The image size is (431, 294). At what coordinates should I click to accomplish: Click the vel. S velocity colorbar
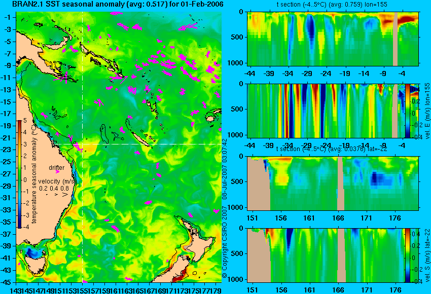(x=408, y=255)
